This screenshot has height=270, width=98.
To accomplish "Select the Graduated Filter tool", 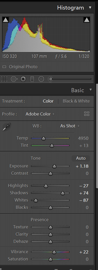I will pos(32,79).
